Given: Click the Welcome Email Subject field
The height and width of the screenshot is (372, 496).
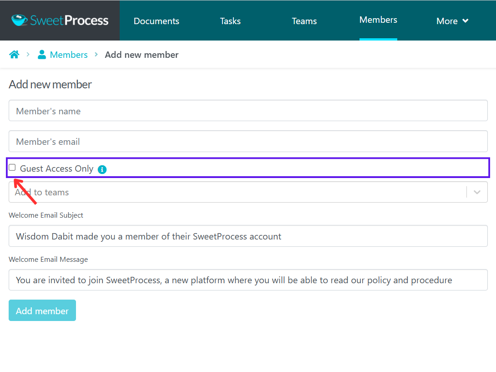Looking at the screenshot, I should 248,236.
